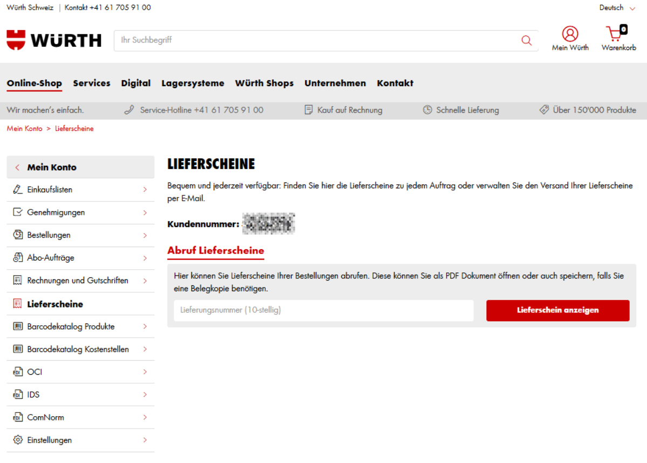Expand Rechnungen und Gutschriften chevron
647x463 pixels.
click(x=145, y=280)
